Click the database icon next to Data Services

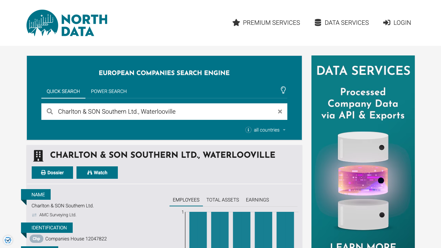317,22
